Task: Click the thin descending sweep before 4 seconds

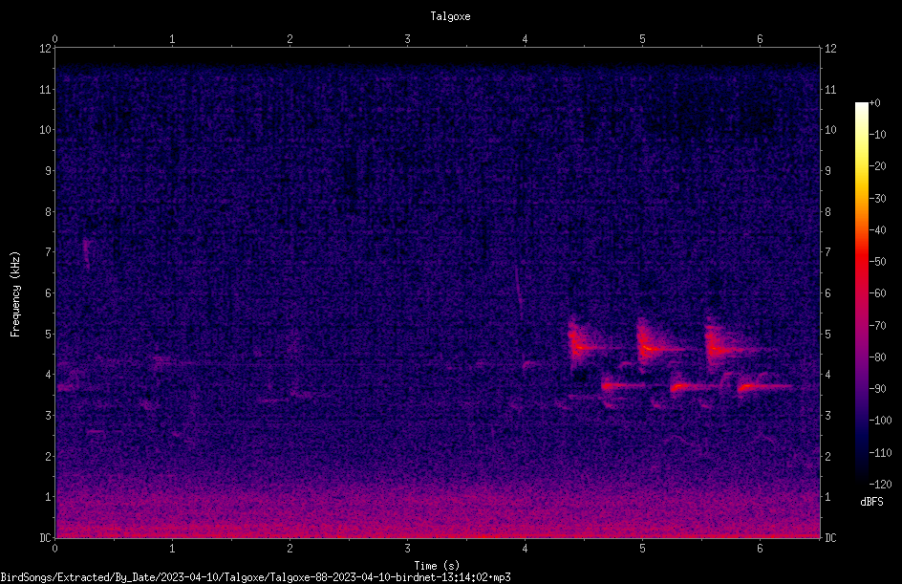Action: point(519,293)
